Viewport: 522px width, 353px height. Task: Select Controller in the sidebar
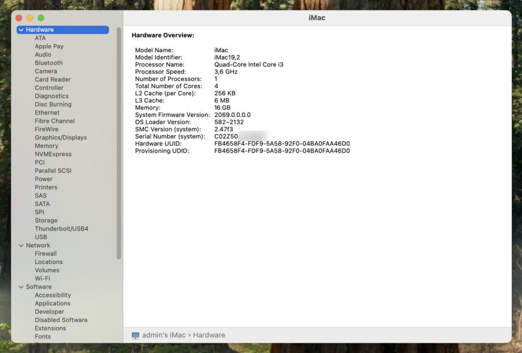tap(49, 88)
